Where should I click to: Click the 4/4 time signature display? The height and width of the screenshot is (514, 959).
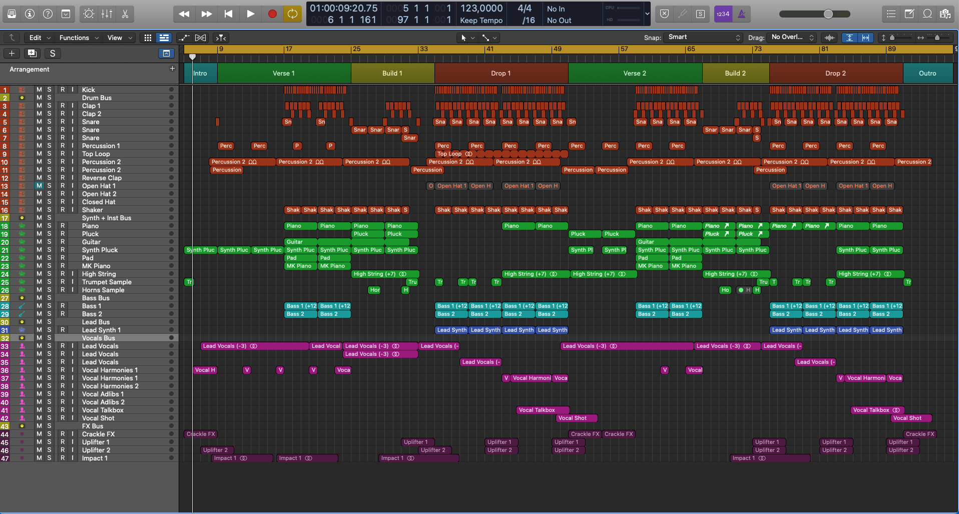[x=525, y=9]
